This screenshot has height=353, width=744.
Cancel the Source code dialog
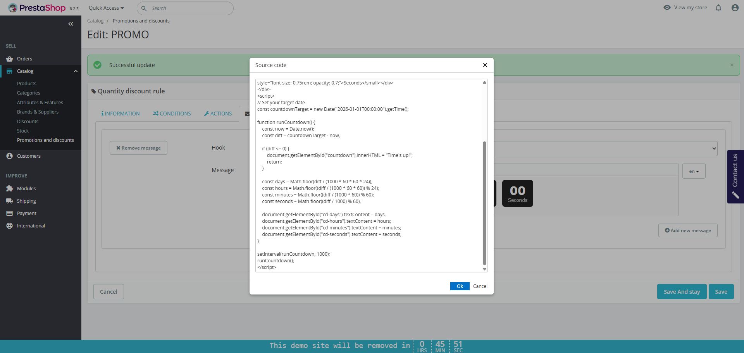click(x=480, y=286)
